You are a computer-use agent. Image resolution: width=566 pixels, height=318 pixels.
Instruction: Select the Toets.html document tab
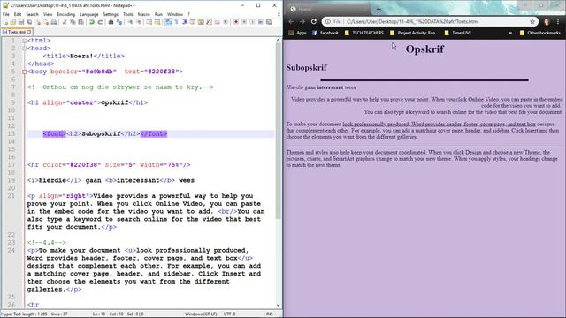[x=17, y=32]
